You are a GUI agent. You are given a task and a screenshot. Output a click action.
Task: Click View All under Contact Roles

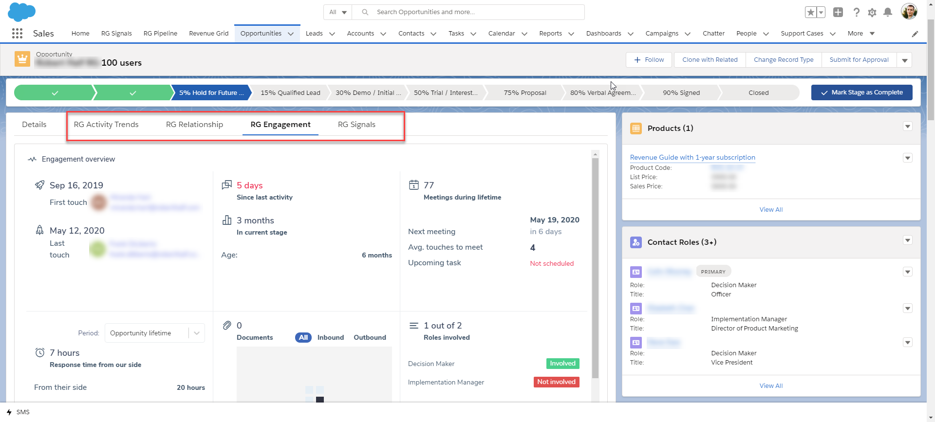(771, 386)
